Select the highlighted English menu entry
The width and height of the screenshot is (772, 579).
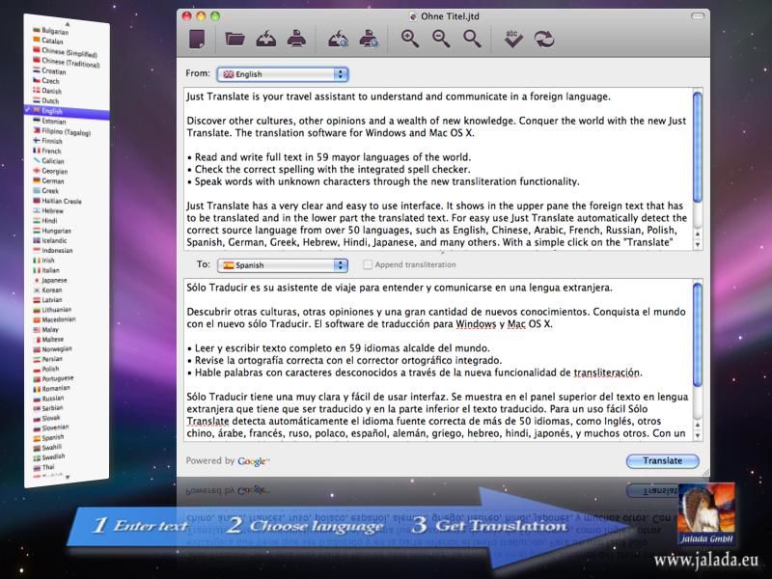pyautogui.click(x=67, y=111)
